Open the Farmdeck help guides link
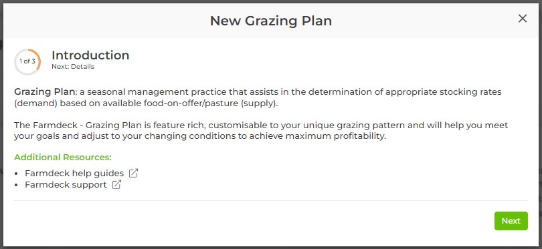542x249 pixels. click(x=74, y=173)
